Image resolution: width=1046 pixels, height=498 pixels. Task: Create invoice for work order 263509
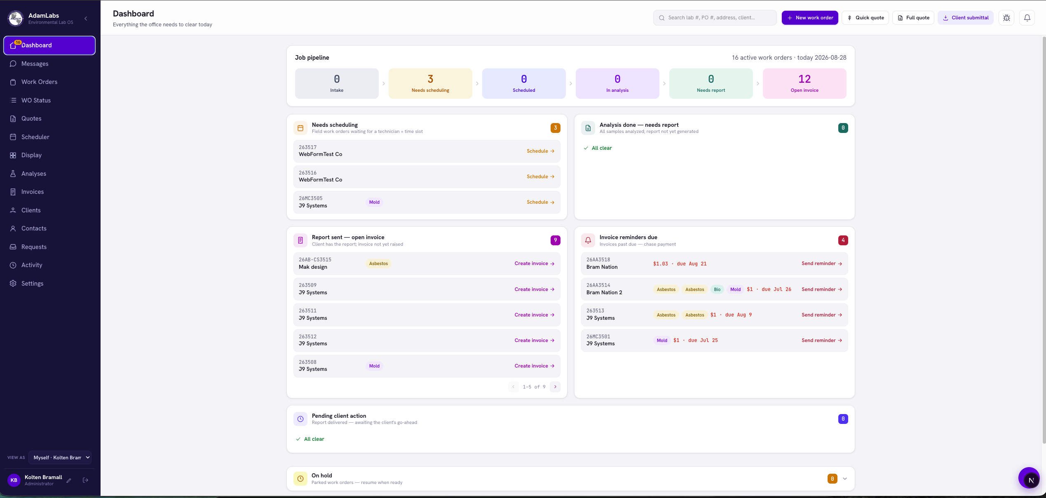[534, 289]
